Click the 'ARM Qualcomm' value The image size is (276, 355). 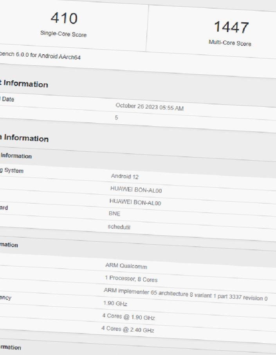tap(126, 266)
